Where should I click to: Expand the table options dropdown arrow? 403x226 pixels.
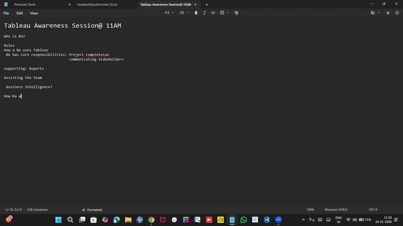pos(228,13)
